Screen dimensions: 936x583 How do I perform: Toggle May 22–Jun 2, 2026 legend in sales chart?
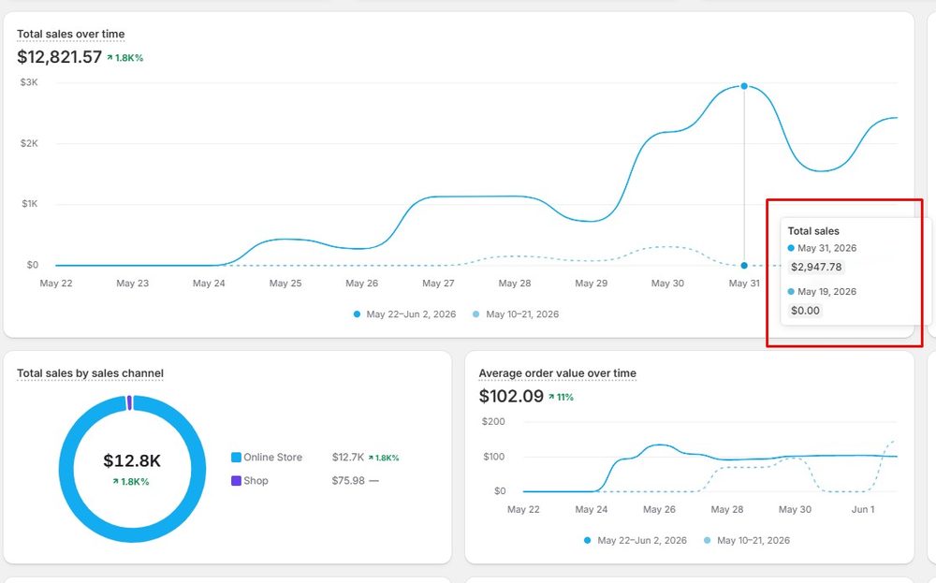pyautogui.click(x=404, y=314)
